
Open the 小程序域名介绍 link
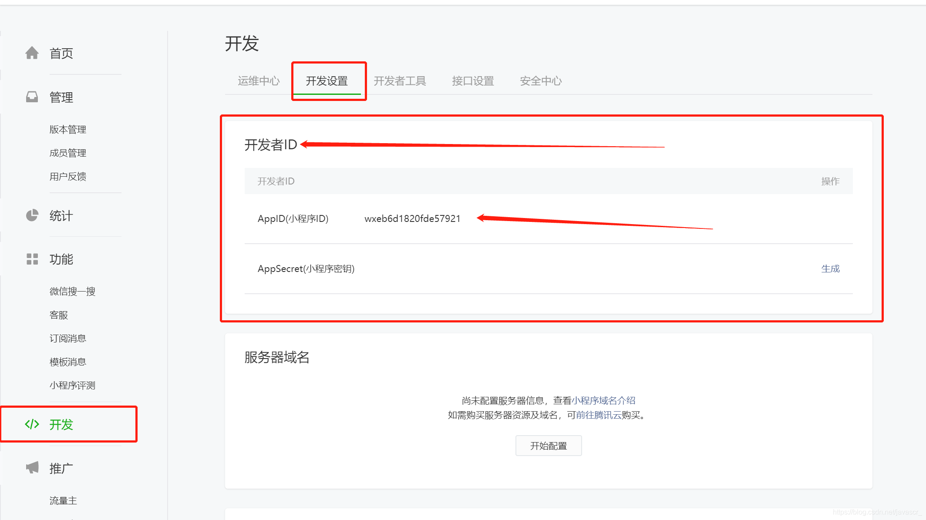603,400
